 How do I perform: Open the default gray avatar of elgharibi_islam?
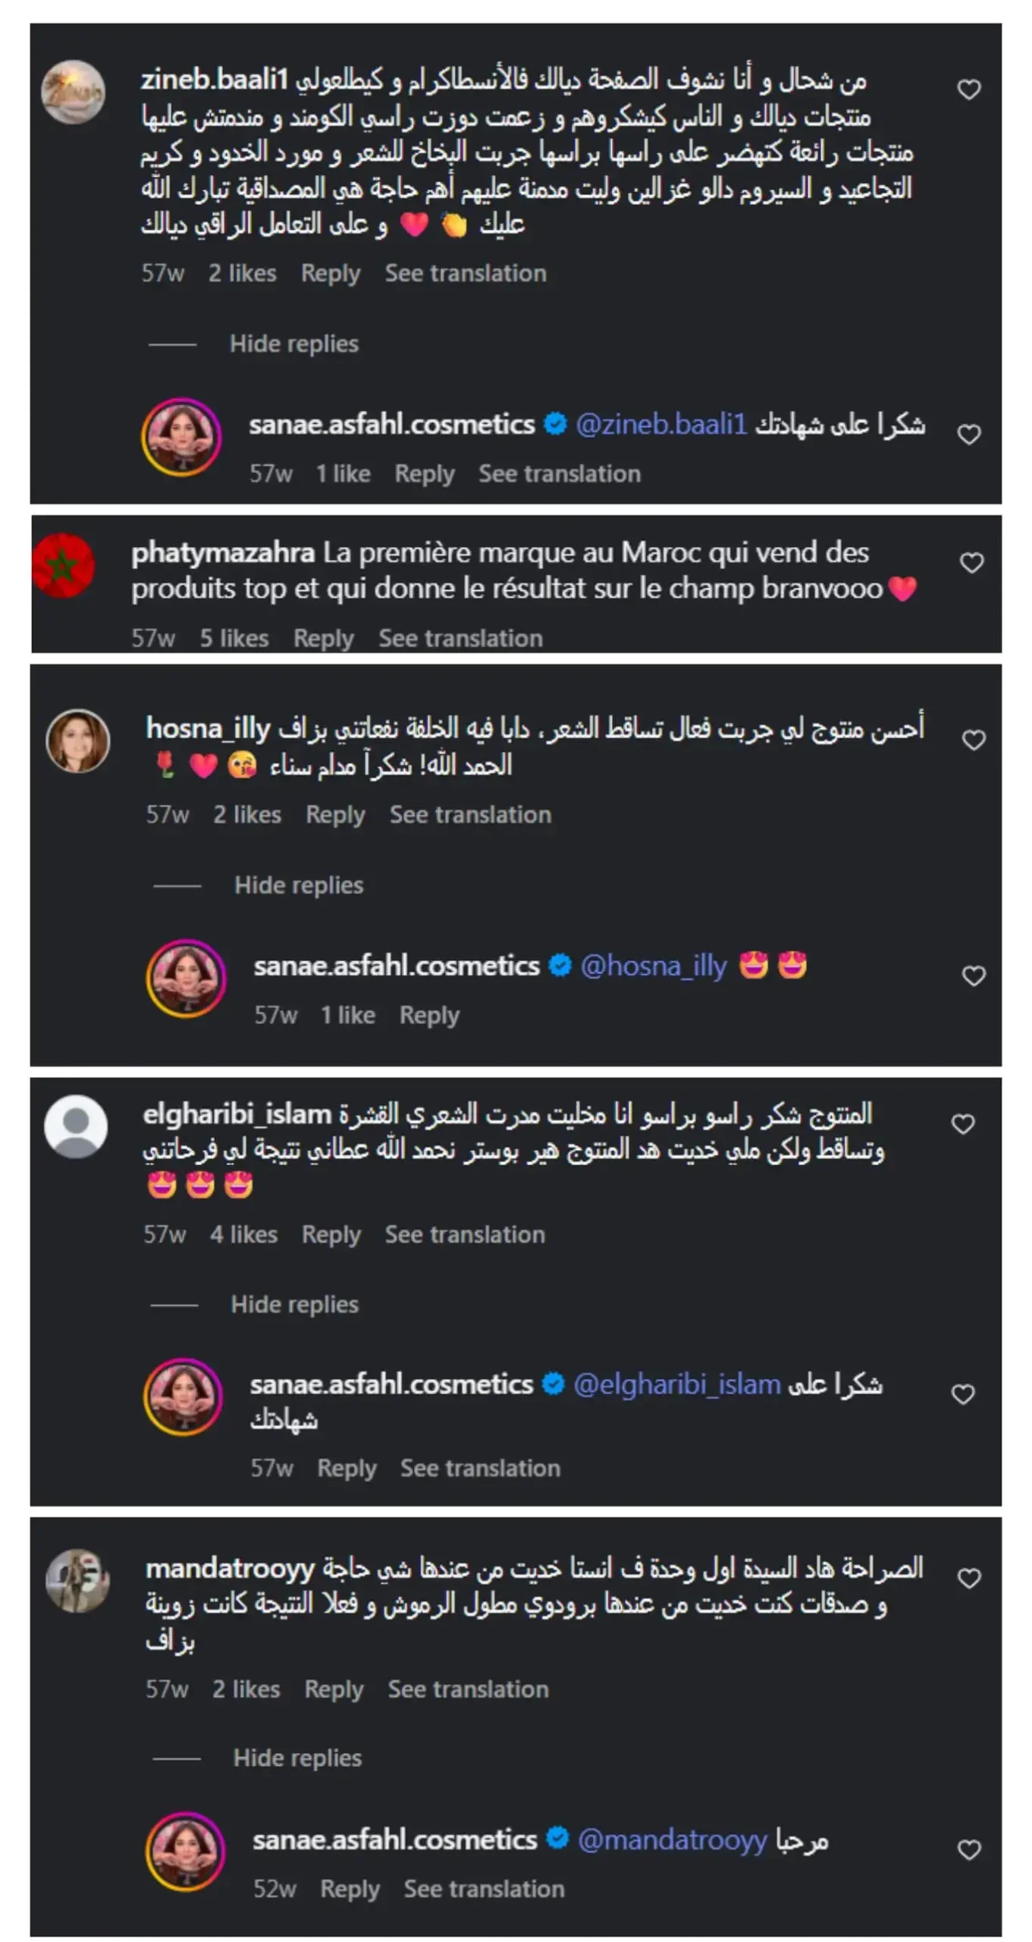[x=76, y=1126]
